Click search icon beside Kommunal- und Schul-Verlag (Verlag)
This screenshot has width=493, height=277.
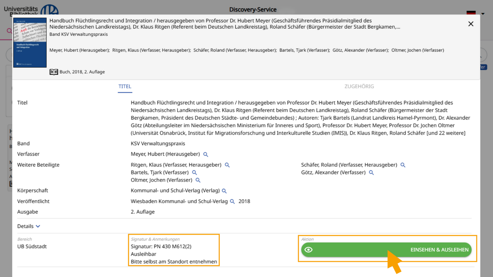224,191
